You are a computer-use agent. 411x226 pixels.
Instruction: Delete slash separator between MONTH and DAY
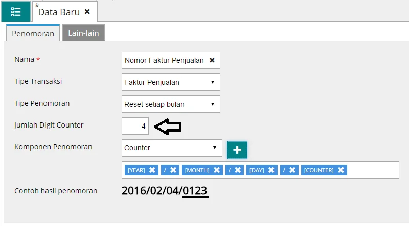click(238, 170)
